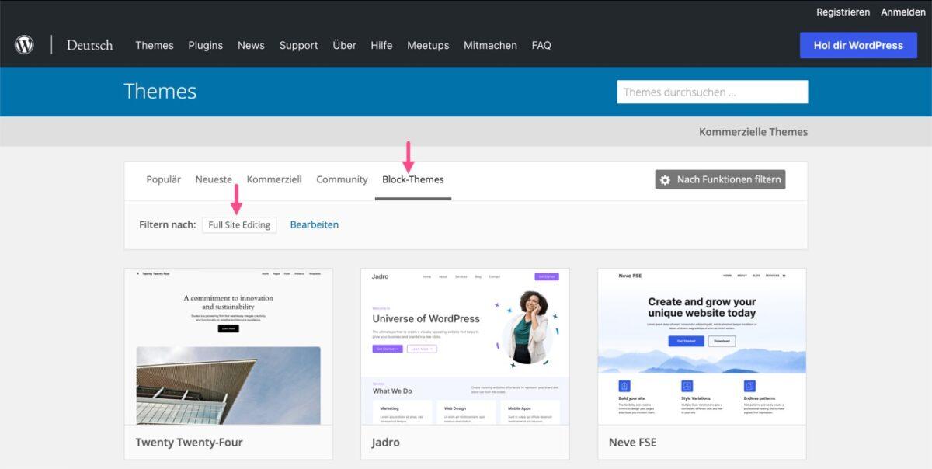Open the Themes menu item

pos(155,45)
